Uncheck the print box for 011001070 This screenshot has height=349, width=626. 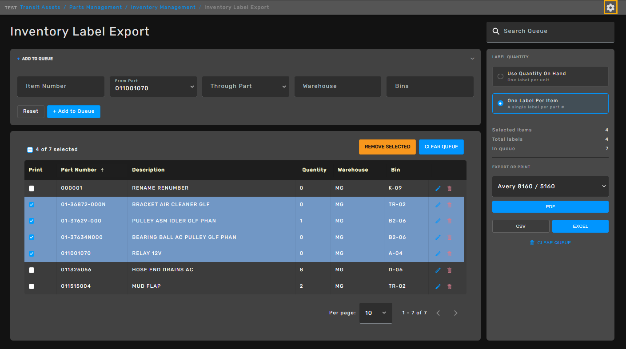point(32,254)
